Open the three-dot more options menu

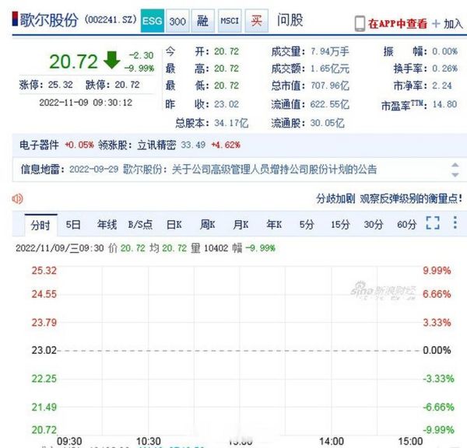coord(455,222)
